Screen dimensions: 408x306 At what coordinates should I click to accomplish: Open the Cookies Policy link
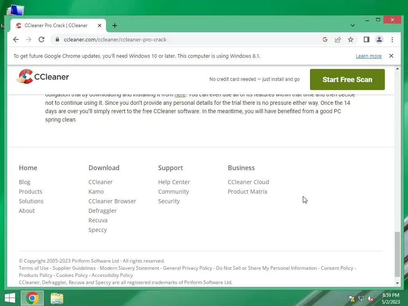(x=72, y=275)
